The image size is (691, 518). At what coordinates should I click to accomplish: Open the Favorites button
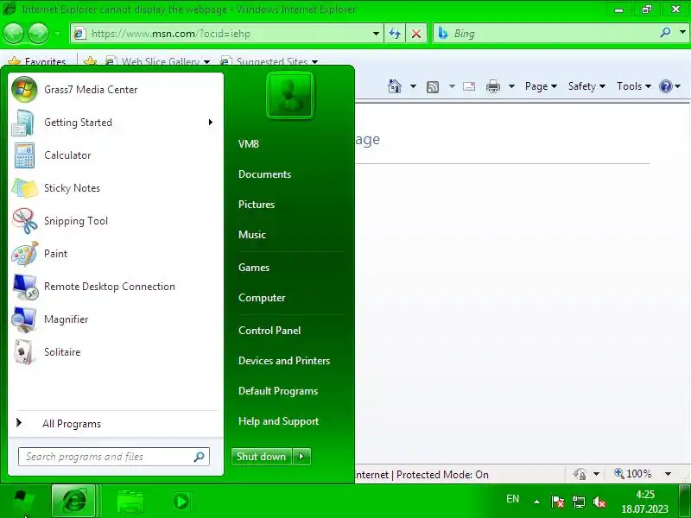click(37, 60)
